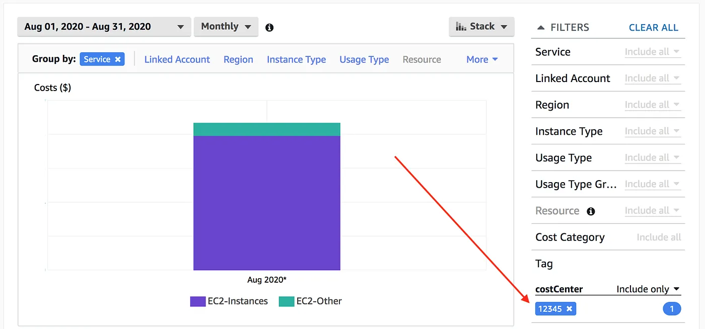Image resolution: width=705 pixels, height=329 pixels.
Task: Open costCenter Include only dropdown
Action: tap(648, 289)
